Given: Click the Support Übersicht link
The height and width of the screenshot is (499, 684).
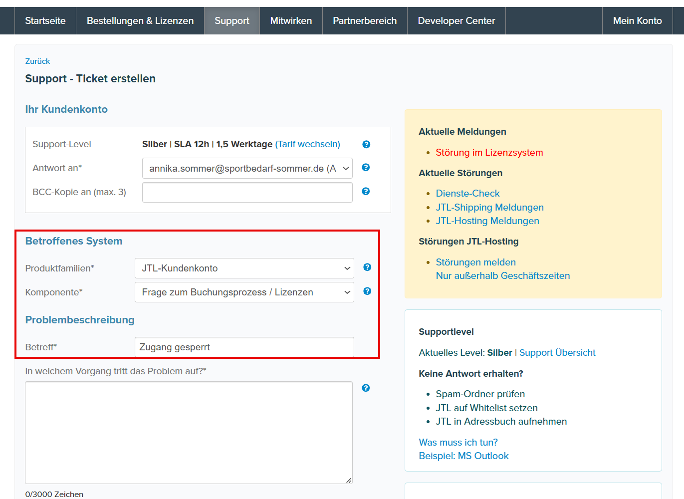Looking at the screenshot, I should point(557,353).
